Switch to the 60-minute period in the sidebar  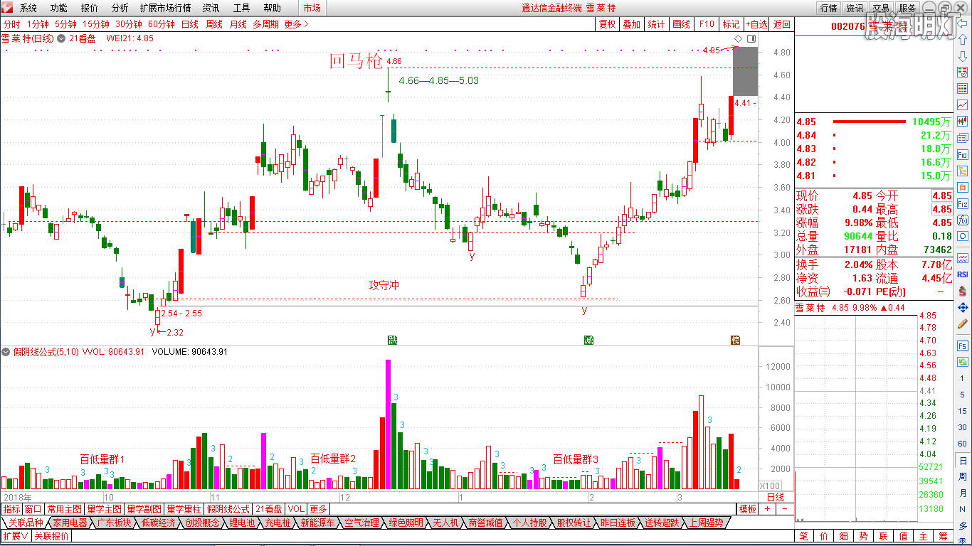963,444
